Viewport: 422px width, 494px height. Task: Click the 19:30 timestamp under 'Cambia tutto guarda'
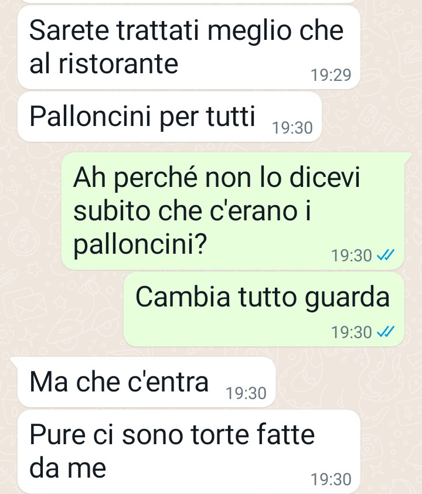coord(352,332)
